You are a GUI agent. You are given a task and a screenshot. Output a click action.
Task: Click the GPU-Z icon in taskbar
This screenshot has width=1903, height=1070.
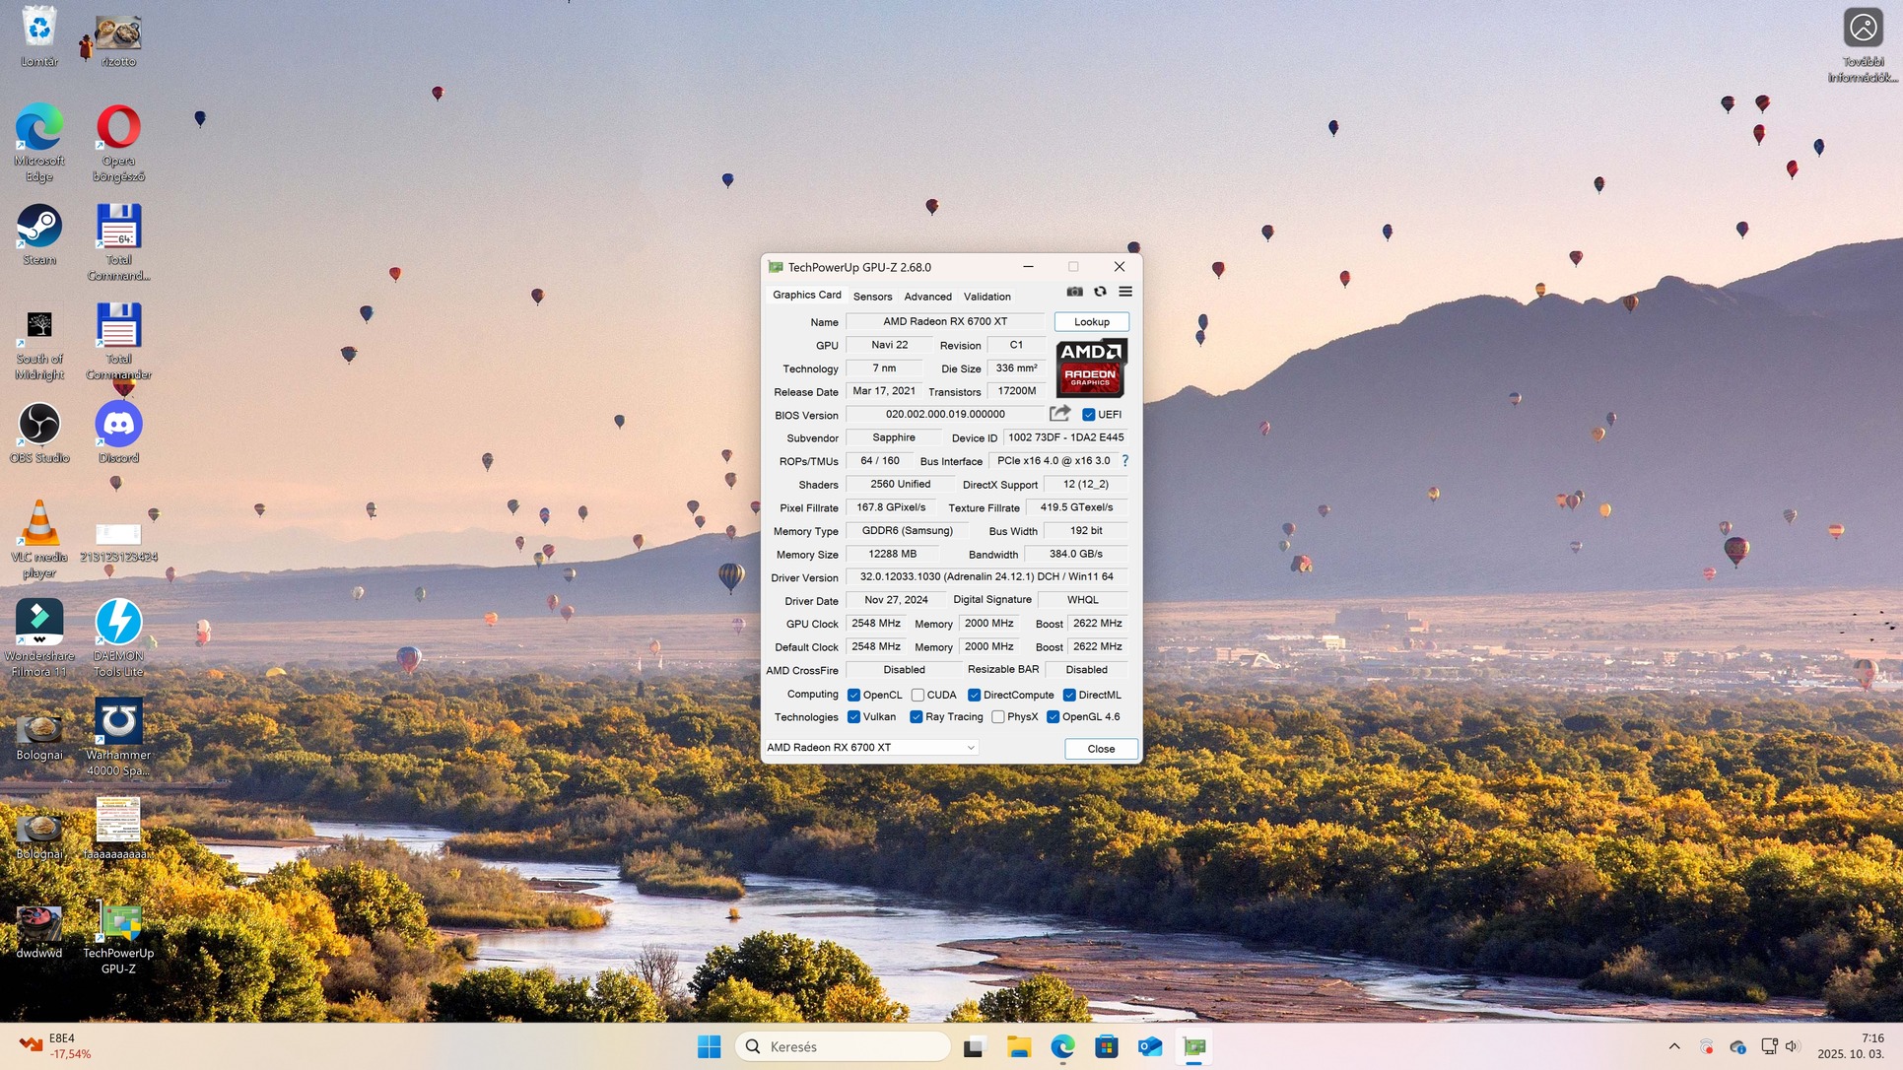click(x=1194, y=1046)
